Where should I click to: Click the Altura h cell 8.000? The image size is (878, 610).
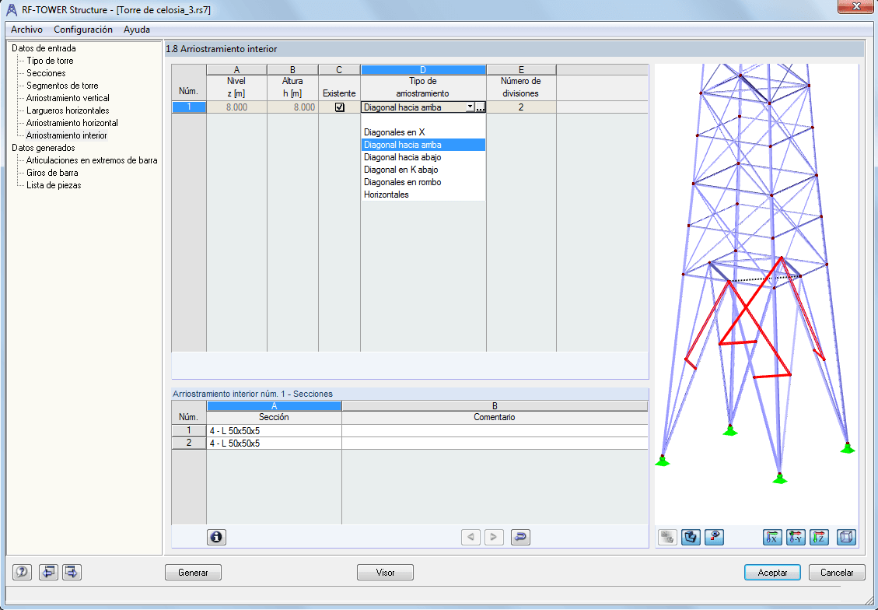(x=293, y=107)
